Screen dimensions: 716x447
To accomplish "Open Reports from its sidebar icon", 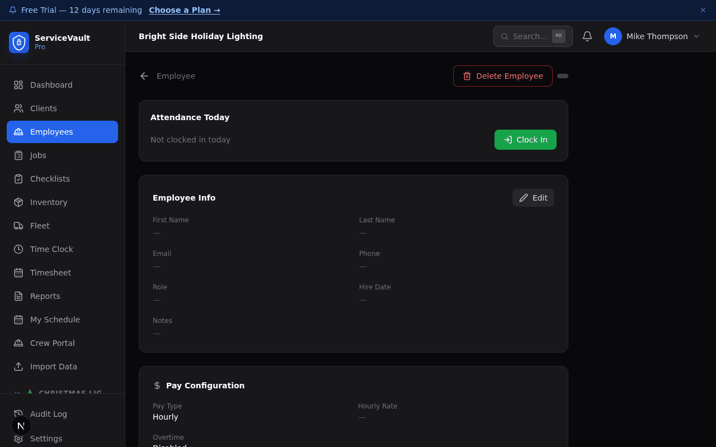I will (18, 296).
